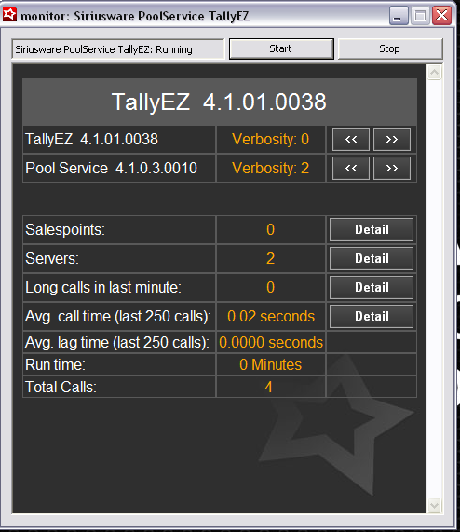This screenshot has width=460, height=532.
Task: Select the 'Verbosity: 0' value
Action: pyautogui.click(x=271, y=139)
